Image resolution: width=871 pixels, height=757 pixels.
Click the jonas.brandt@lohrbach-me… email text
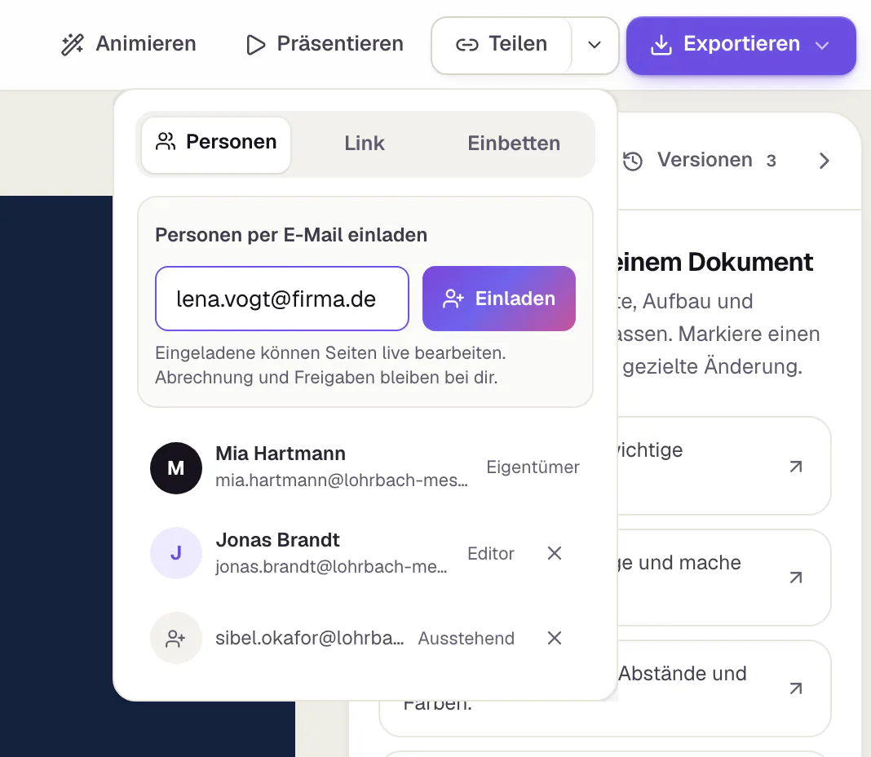(x=332, y=566)
